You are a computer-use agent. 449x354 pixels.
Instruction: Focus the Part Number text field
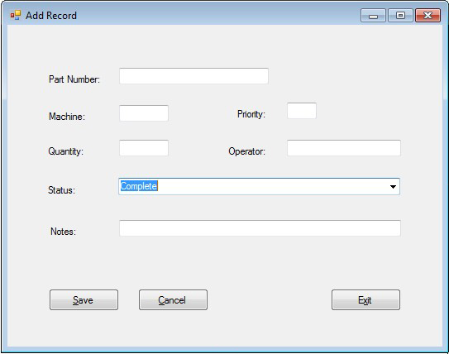193,76
